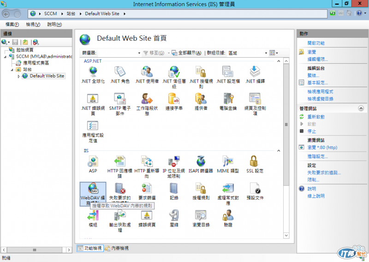Viewport: 369px width, 262px height.
Task: Stop the website with 停止
Action: [x=312, y=131]
